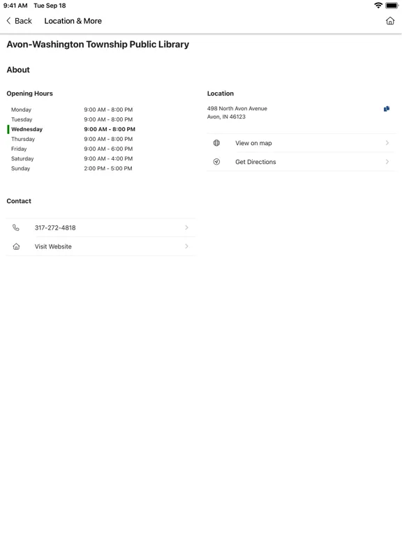Open the home icon in top bar

(x=390, y=21)
